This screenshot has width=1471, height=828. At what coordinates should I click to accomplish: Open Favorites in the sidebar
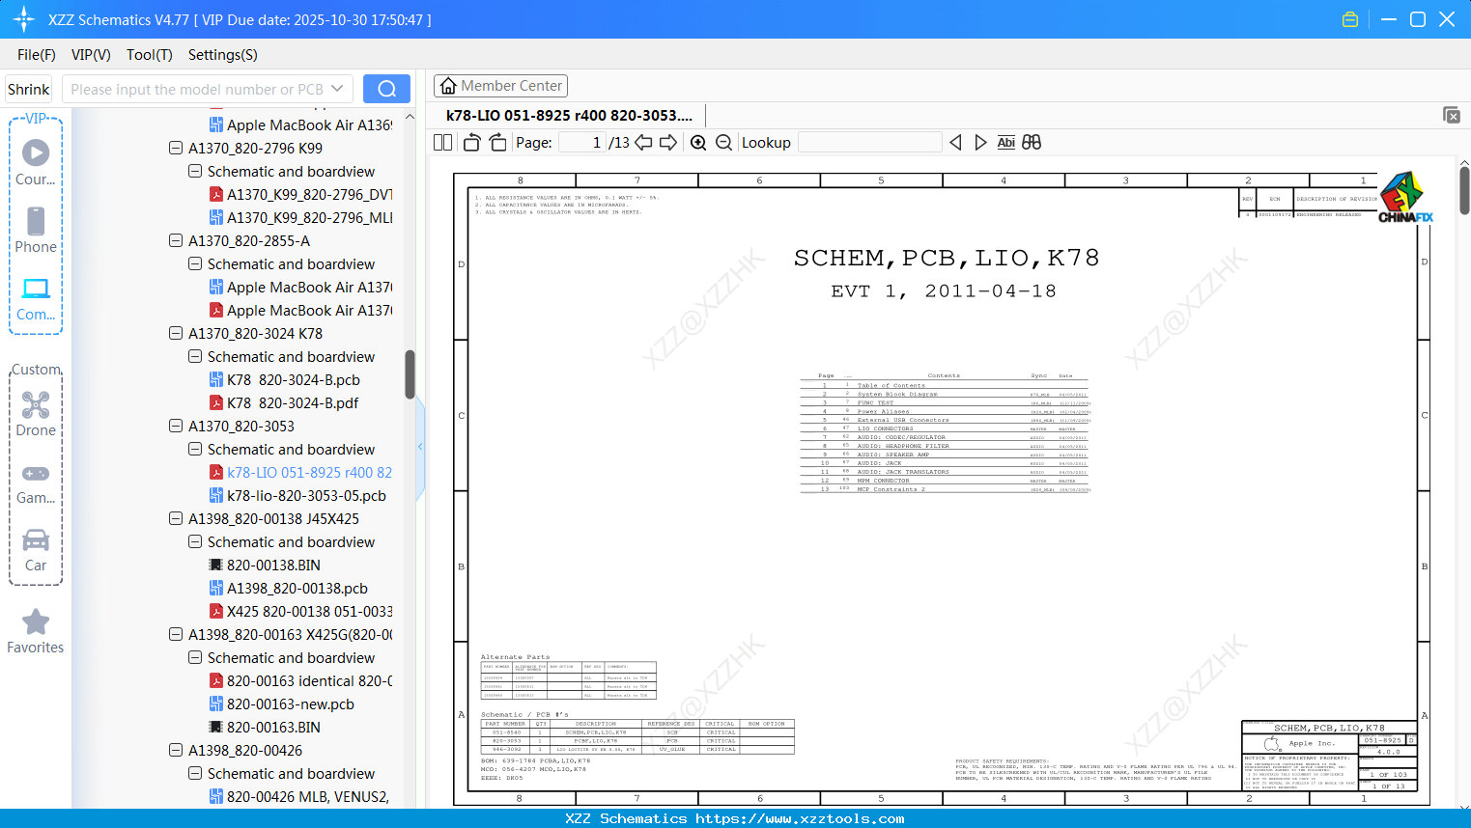coord(36,632)
